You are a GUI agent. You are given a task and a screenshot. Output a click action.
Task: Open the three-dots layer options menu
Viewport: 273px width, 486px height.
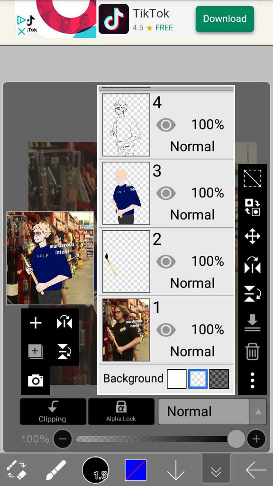[x=252, y=381]
